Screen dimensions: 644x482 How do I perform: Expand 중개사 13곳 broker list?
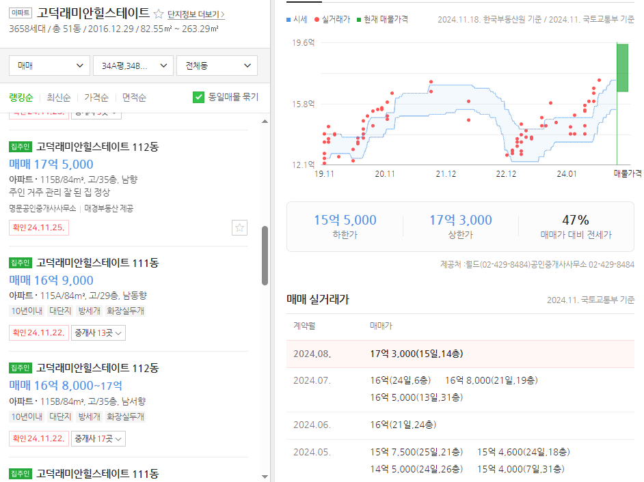[x=98, y=332]
